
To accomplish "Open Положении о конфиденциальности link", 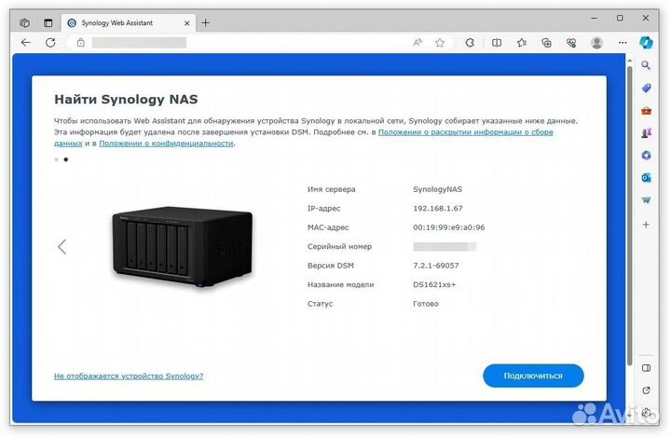I will point(166,144).
